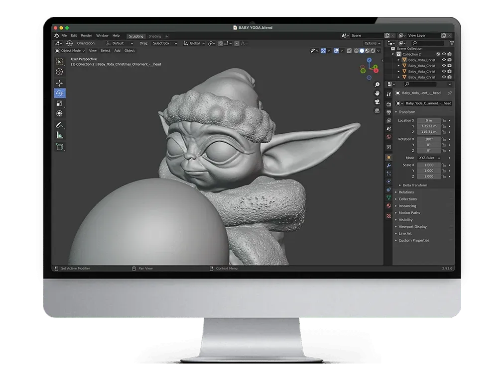This screenshot has height=373, width=498.
Task: Open the World properties tab
Action: [389, 137]
